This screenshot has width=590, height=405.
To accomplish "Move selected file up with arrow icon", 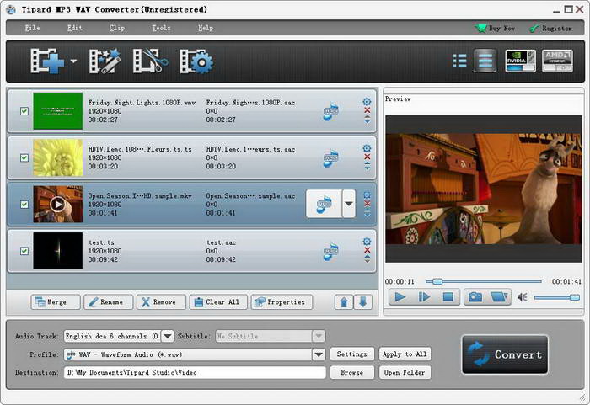I will [344, 301].
